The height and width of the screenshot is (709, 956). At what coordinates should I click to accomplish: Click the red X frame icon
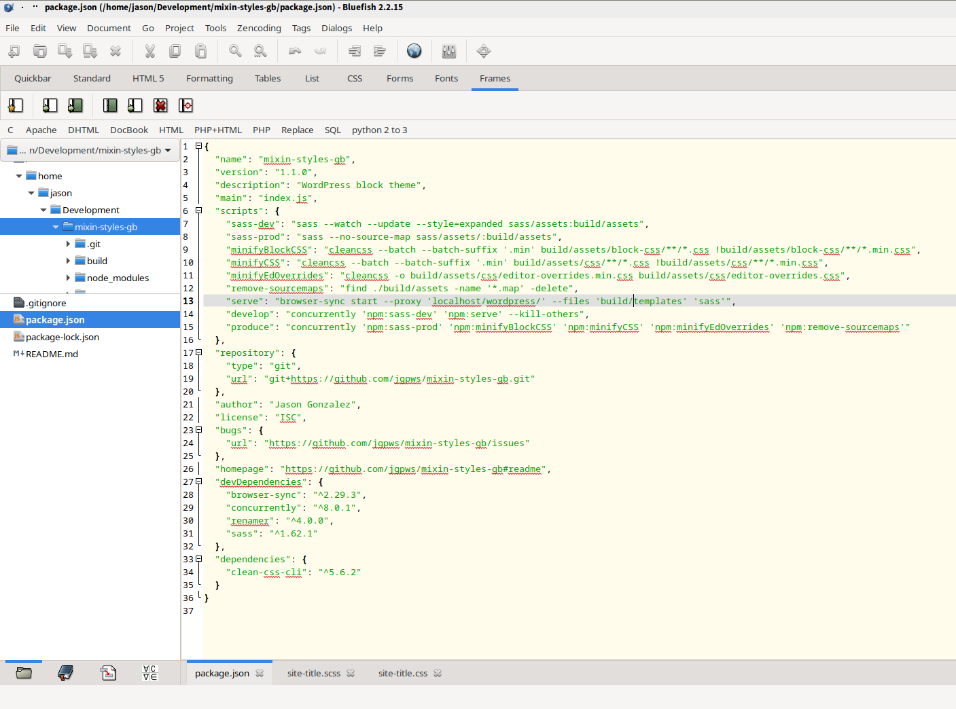coord(160,105)
